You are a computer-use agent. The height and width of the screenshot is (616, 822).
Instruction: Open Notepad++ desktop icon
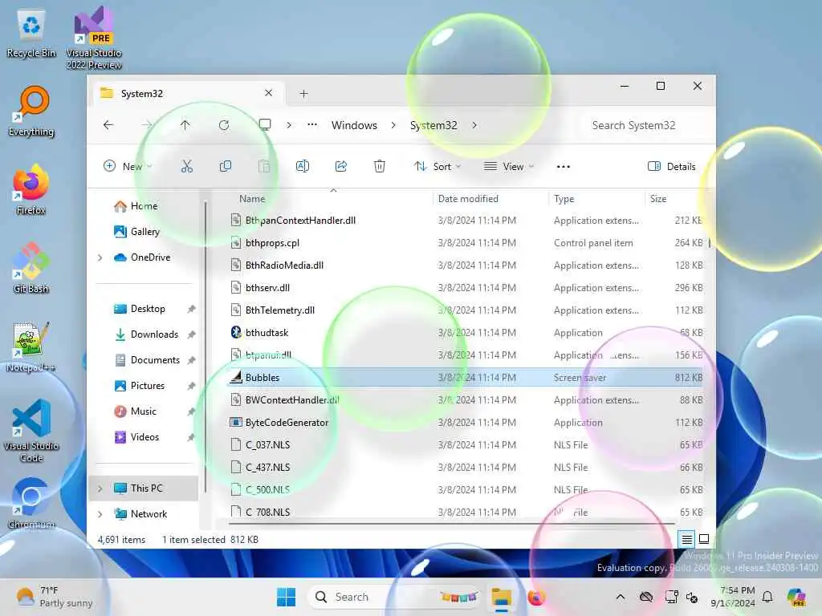[31, 347]
